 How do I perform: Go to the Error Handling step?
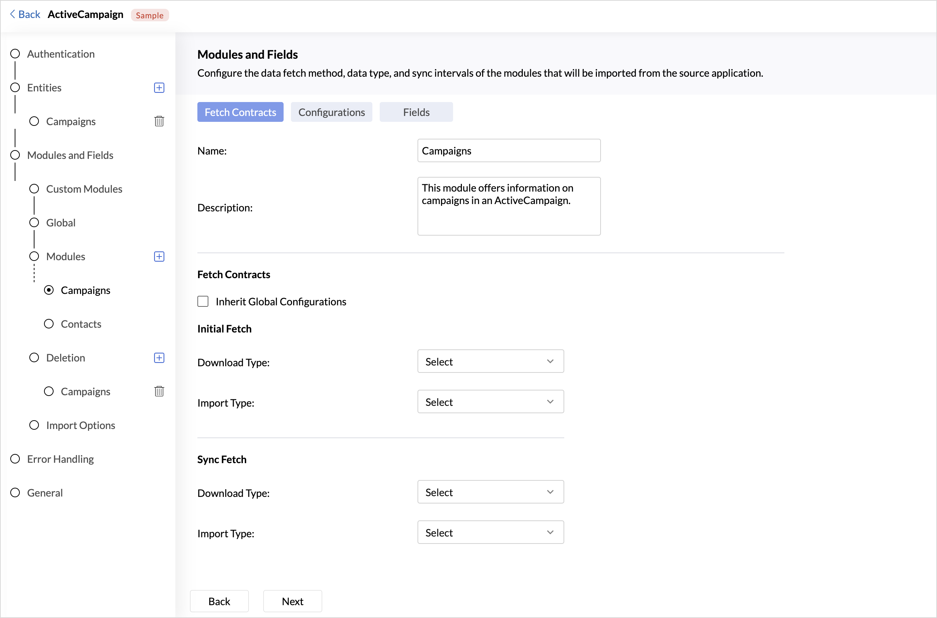tap(60, 459)
